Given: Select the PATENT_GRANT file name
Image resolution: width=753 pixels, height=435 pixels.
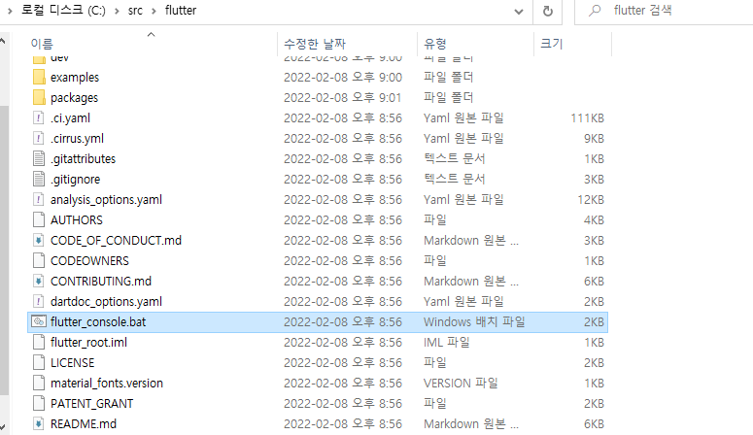Looking at the screenshot, I should (91, 403).
